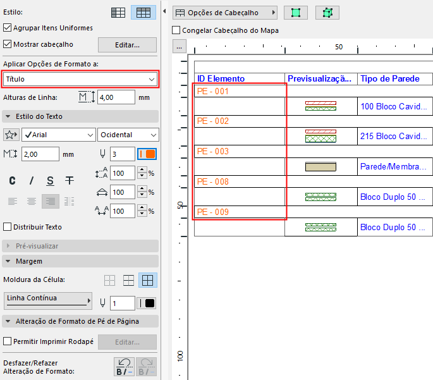The image size is (433, 380).
Task: Open the Título format target dropdown
Action: 80,79
